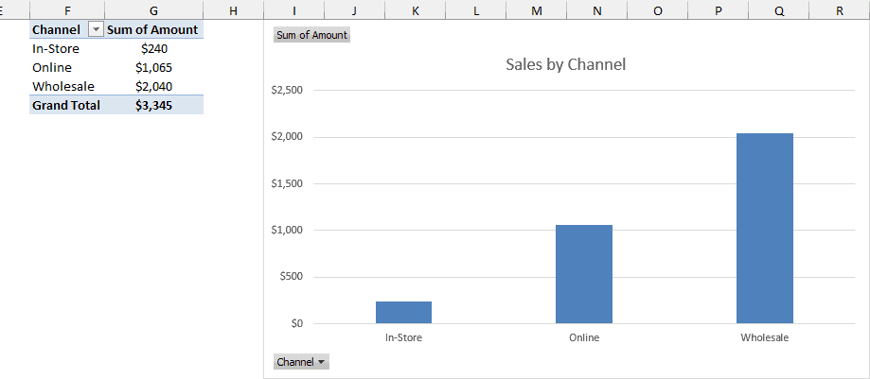Select column J header
870x379 pixels.
[x=355, y=10]
